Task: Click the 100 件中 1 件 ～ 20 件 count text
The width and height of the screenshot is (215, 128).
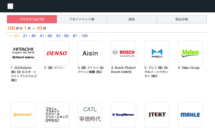Action: click(27, 28)
